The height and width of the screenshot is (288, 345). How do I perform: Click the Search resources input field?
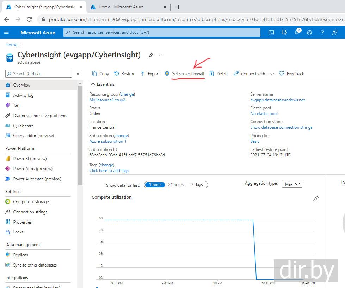point(162,32)
